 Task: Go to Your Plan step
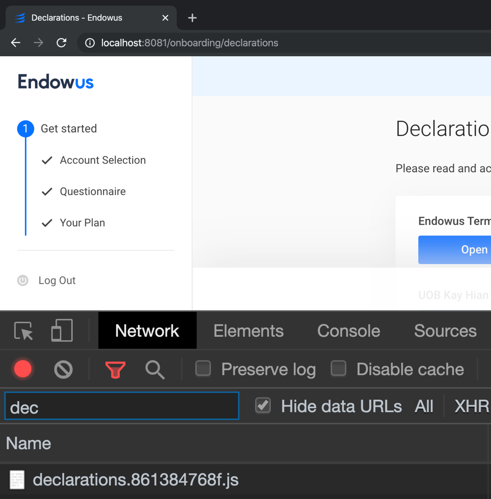coord(83,223)
